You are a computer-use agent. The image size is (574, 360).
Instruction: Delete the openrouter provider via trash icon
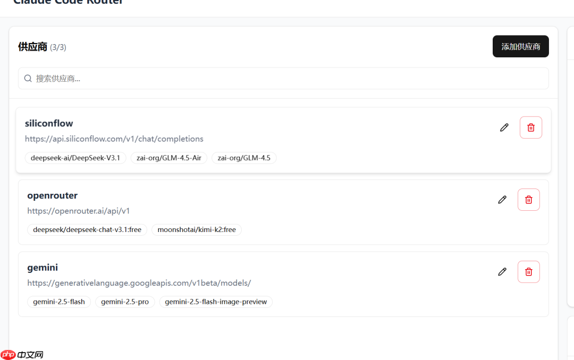point(528,199)
